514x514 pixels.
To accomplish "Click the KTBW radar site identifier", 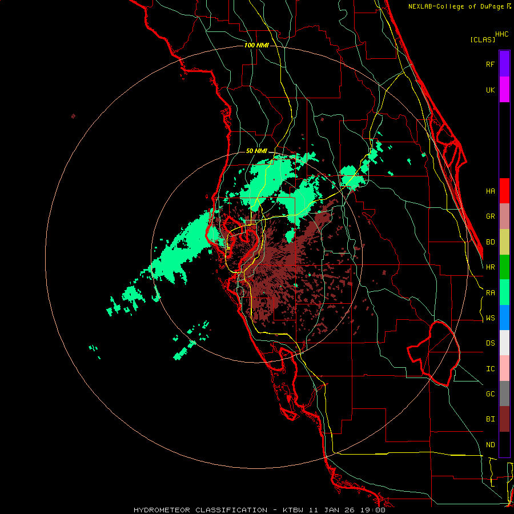I will (293, 510).
